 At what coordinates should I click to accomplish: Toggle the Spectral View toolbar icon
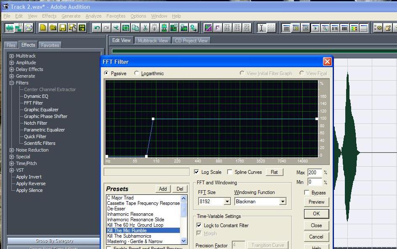tap(208, 28)
